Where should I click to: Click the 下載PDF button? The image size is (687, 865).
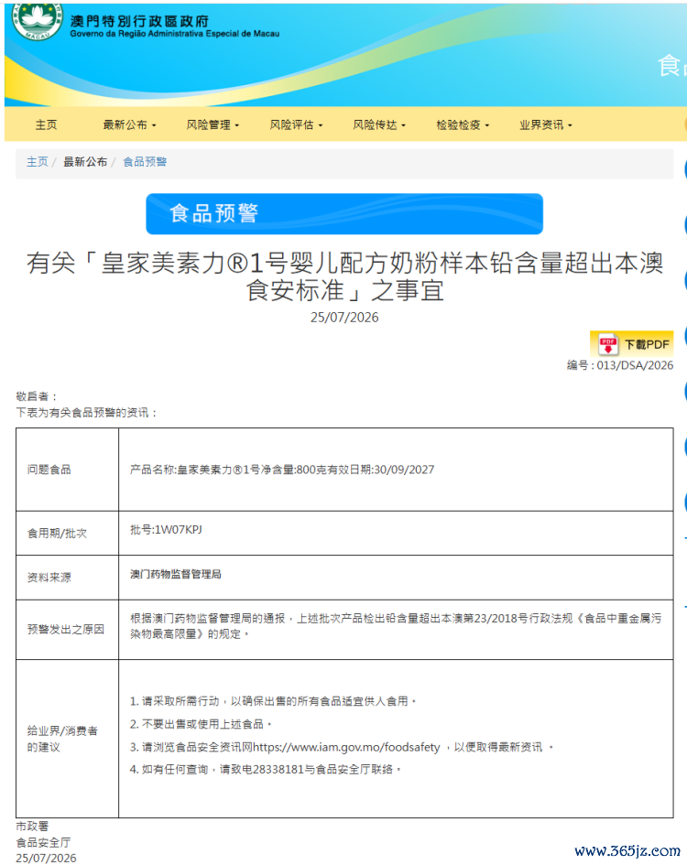click(631, 344)
